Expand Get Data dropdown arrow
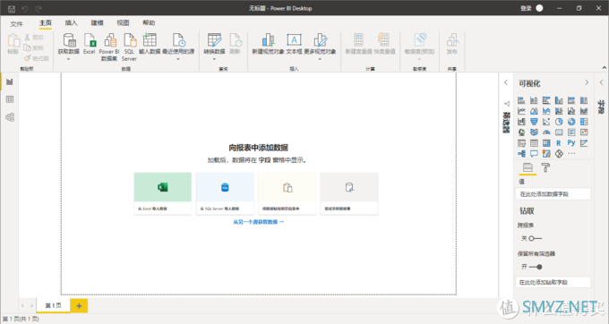 pos(69,59)
